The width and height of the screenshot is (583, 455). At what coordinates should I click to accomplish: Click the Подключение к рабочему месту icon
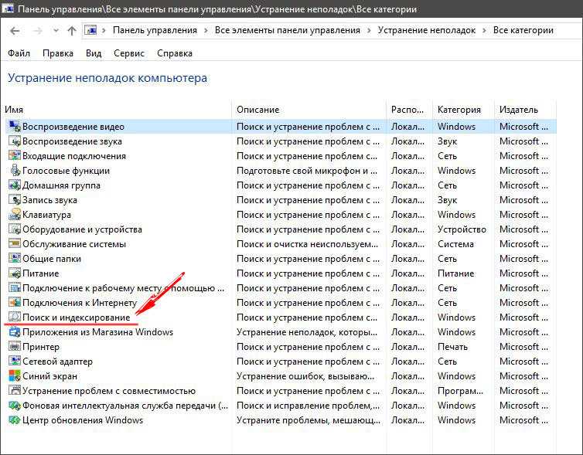pyautogui.click(x=15, y=288)
